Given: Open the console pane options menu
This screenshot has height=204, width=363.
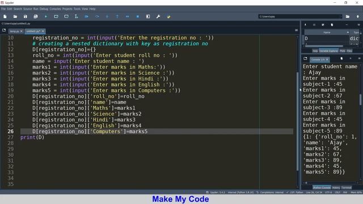Looking at the screenshot, I should [x=359, y=58].
